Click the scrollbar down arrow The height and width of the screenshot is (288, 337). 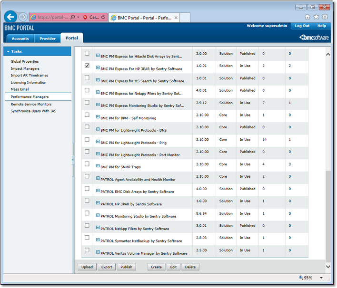(x=328, y=267)
